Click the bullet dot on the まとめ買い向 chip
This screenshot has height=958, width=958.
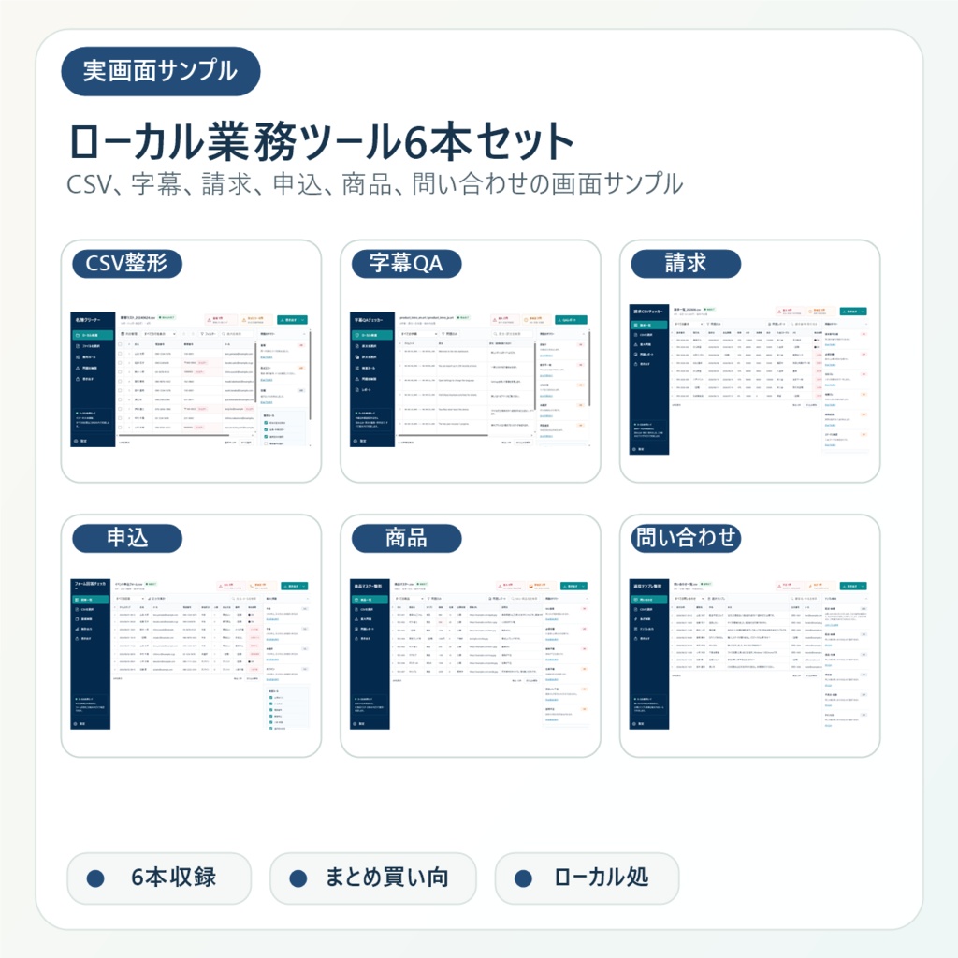(x=298, y=878)
